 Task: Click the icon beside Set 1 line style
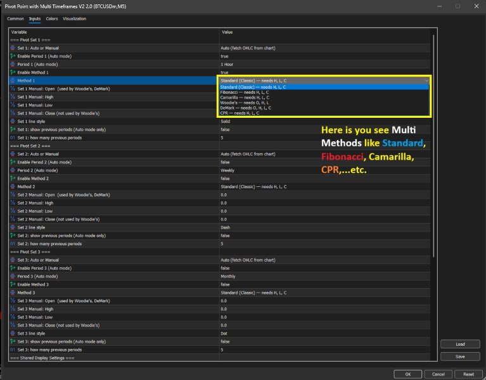click(x=13, y=122)
